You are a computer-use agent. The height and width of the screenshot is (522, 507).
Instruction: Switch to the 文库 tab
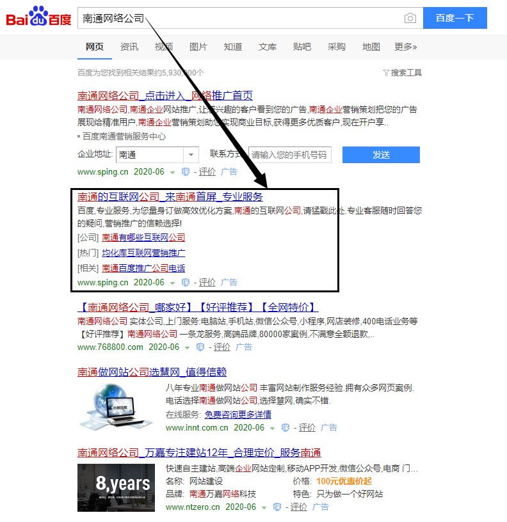click(268, 47)
